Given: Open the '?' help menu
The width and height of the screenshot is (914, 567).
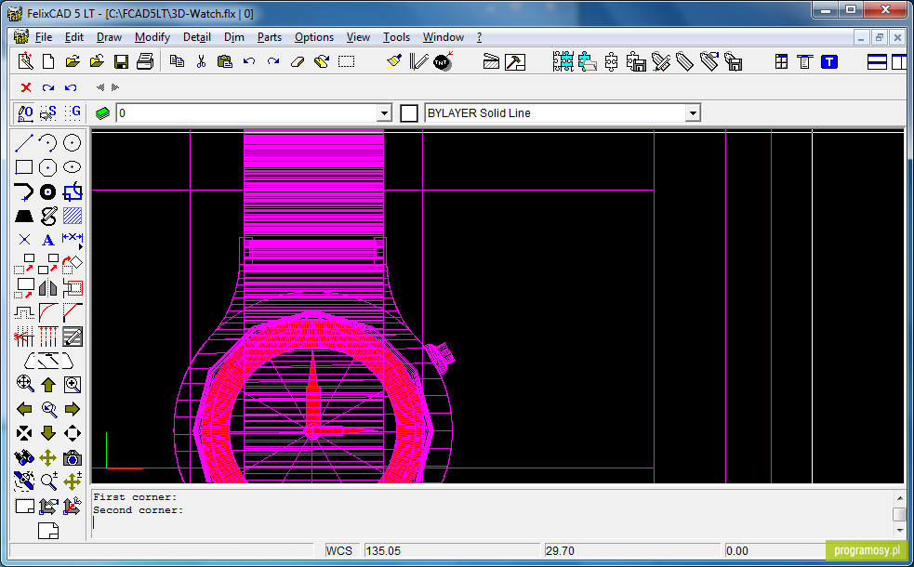Looking at the screenshot, I should [x=479, y=37].
